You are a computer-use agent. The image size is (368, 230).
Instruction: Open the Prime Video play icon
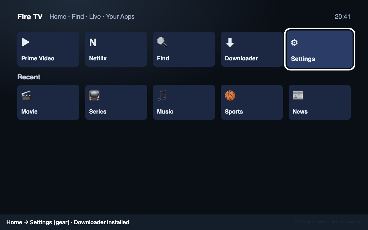tap(26, 42)
